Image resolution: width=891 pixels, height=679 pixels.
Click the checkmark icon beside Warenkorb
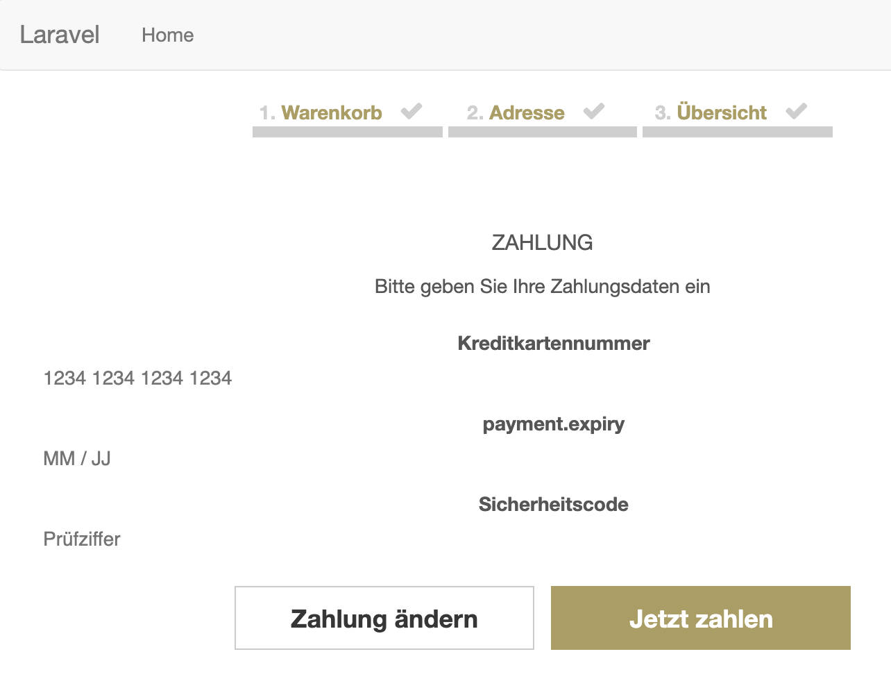click(x=411, y=111)
